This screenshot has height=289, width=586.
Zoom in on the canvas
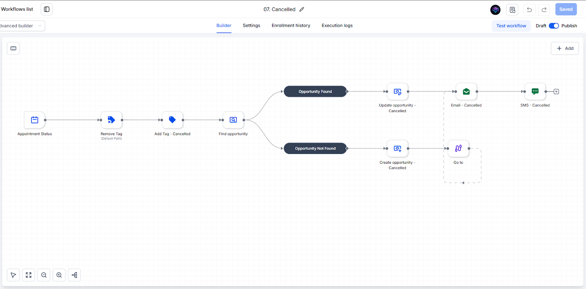(59, 275)
